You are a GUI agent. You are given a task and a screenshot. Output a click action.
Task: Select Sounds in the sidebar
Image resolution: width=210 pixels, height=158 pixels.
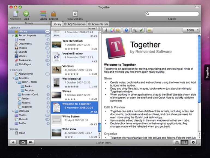point(29,52)
